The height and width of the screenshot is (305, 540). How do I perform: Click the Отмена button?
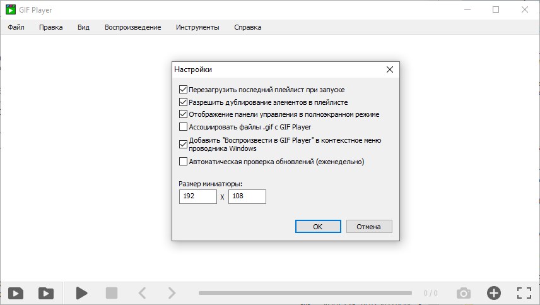pyautogui.click(x=369, y=227)
